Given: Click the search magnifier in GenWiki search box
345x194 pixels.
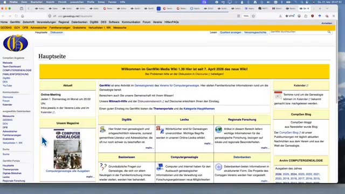Looking at the screenshot, I should (329, 32).
